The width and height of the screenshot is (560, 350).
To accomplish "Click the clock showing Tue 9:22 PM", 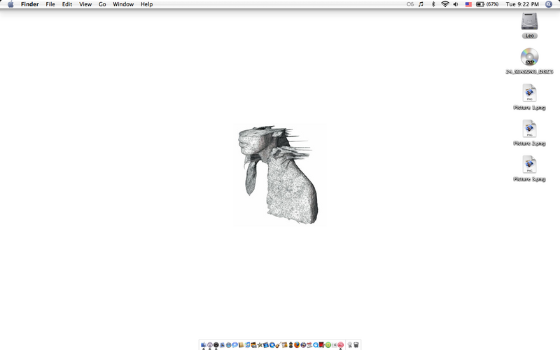I will click(x=522, y=4).
